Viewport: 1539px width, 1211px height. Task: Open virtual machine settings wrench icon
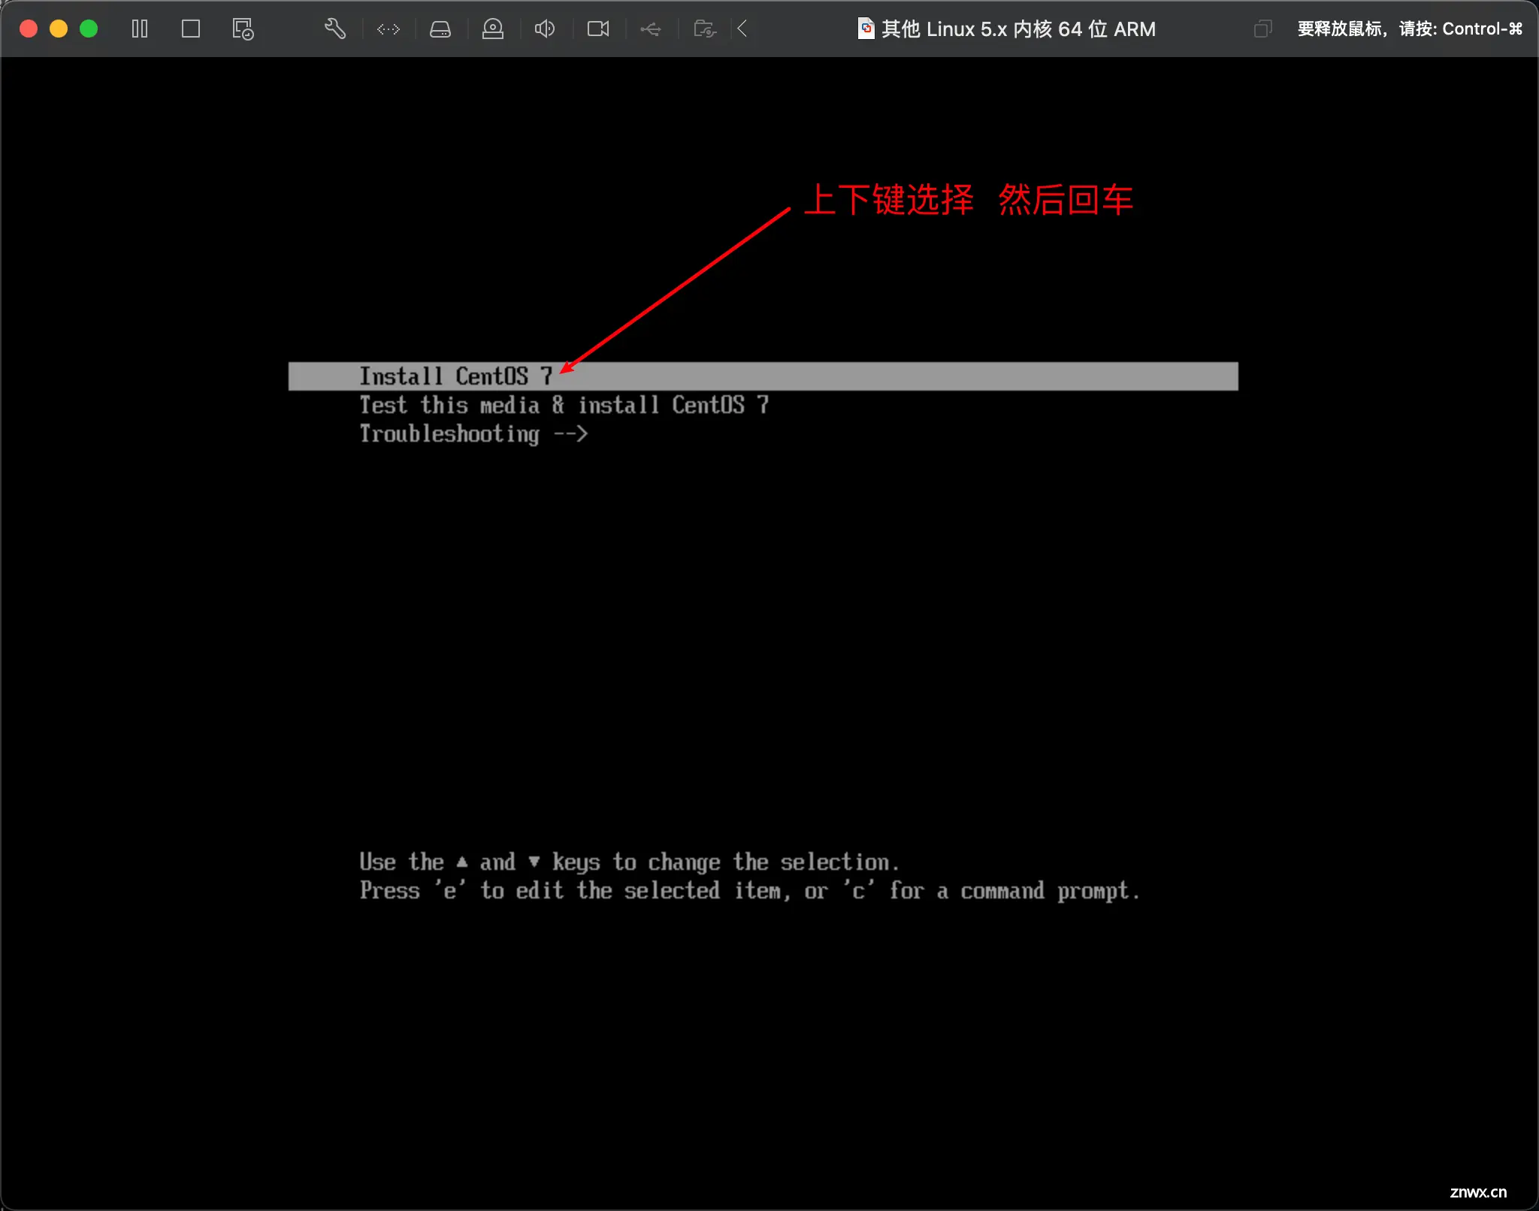(335, 29)
